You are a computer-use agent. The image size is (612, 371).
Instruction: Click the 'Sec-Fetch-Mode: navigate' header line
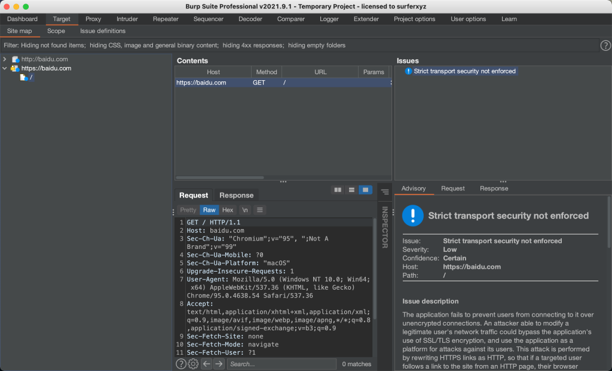(232, 345)
